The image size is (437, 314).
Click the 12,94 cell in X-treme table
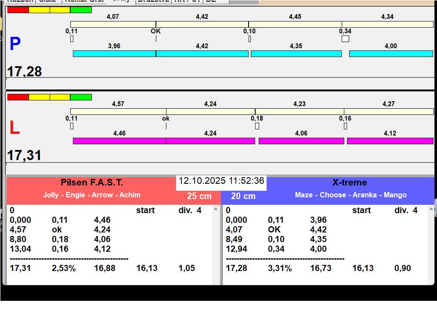click(x=236, y=249)
